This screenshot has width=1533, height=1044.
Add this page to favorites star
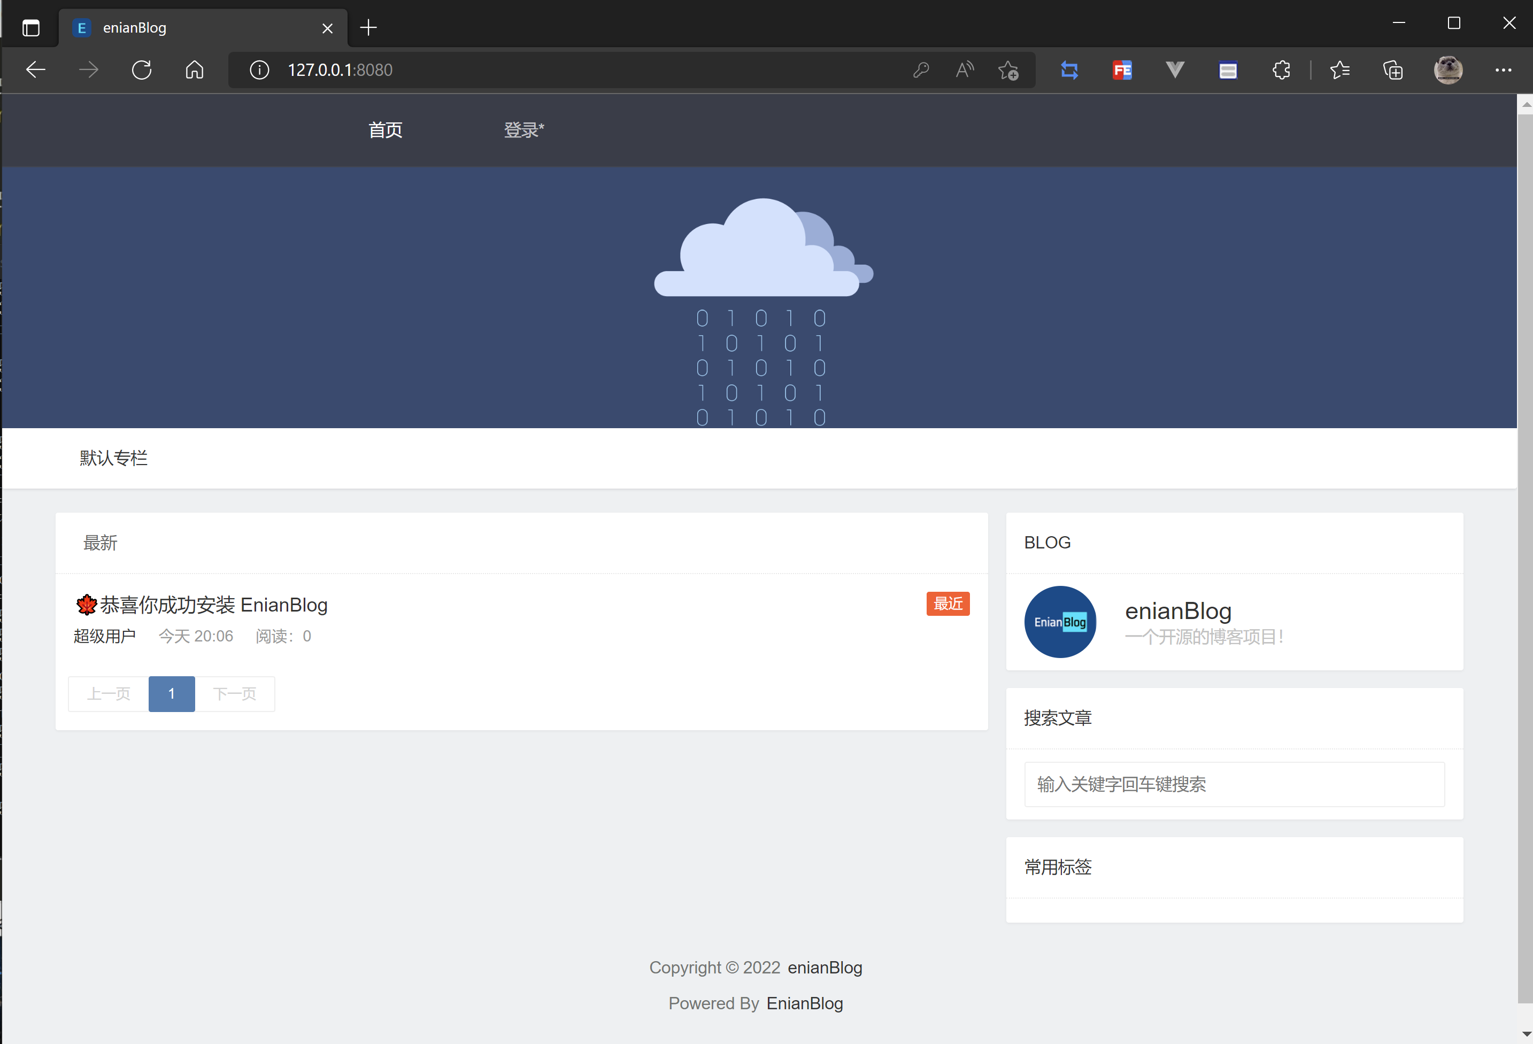(x=1008, y=70)
